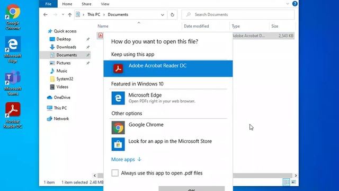This screenshot has width=339, height=191.
Task: Open Google Chrome desktop shortcut
Action: pos(13,17)
